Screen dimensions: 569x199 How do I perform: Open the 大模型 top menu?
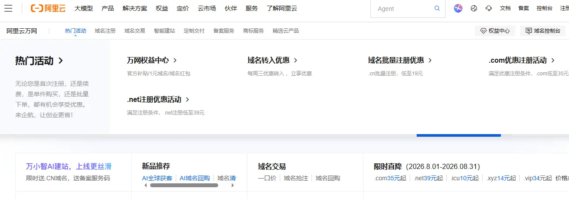(x=83, y=8)
